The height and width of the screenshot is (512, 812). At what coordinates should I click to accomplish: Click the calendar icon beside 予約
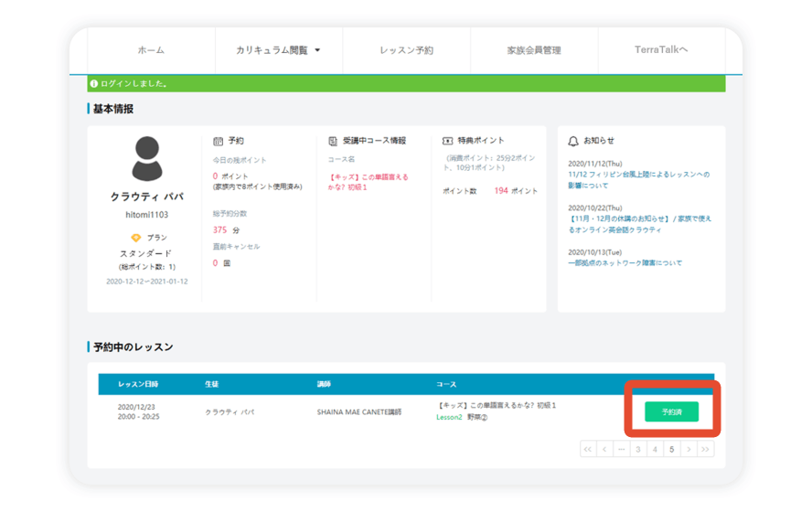[x=218, y=142]
